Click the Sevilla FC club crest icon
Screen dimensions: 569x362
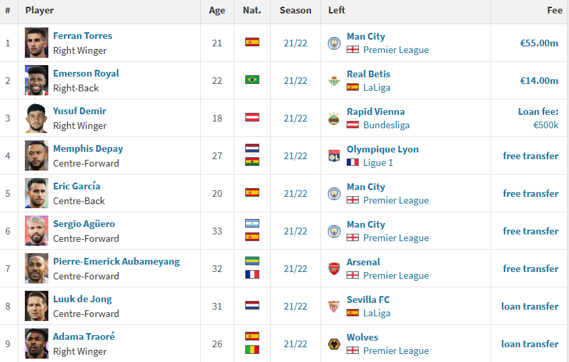(x=334, y=306)
